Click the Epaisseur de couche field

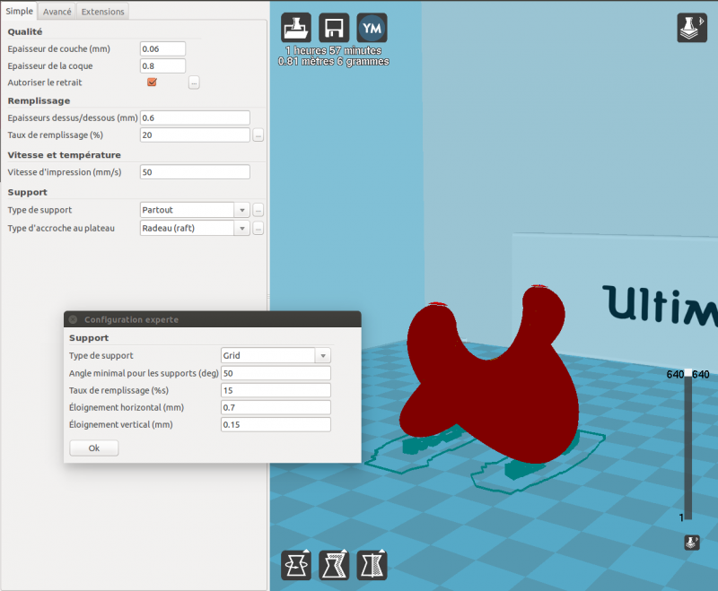(162, 49)
